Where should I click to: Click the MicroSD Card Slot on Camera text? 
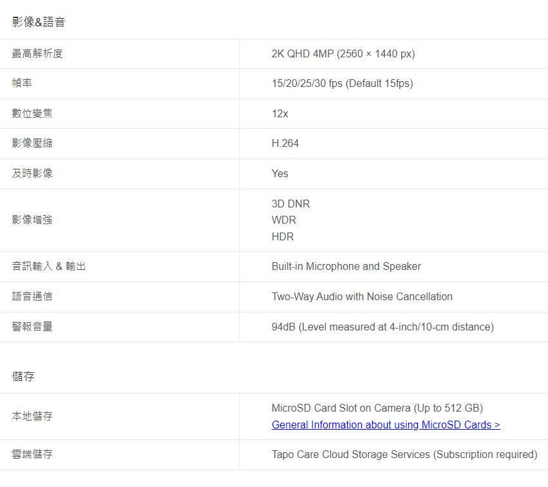(377, 408)
